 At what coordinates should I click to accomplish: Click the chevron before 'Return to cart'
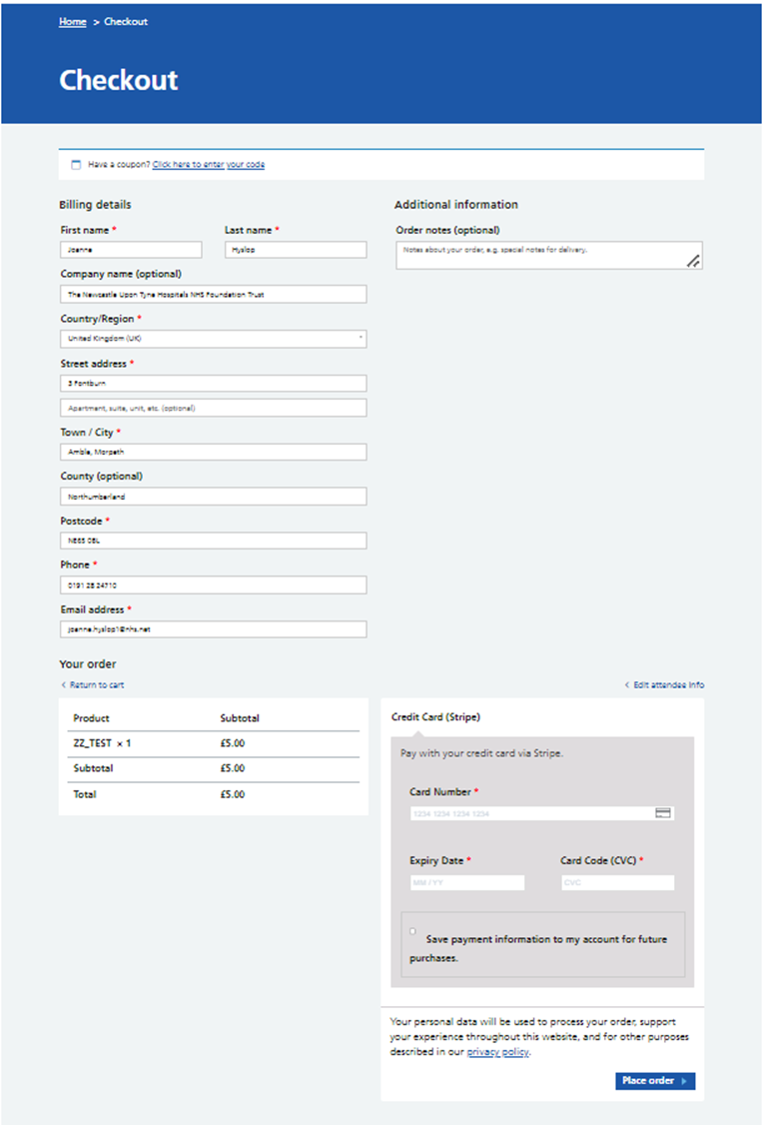coord(62,684)
